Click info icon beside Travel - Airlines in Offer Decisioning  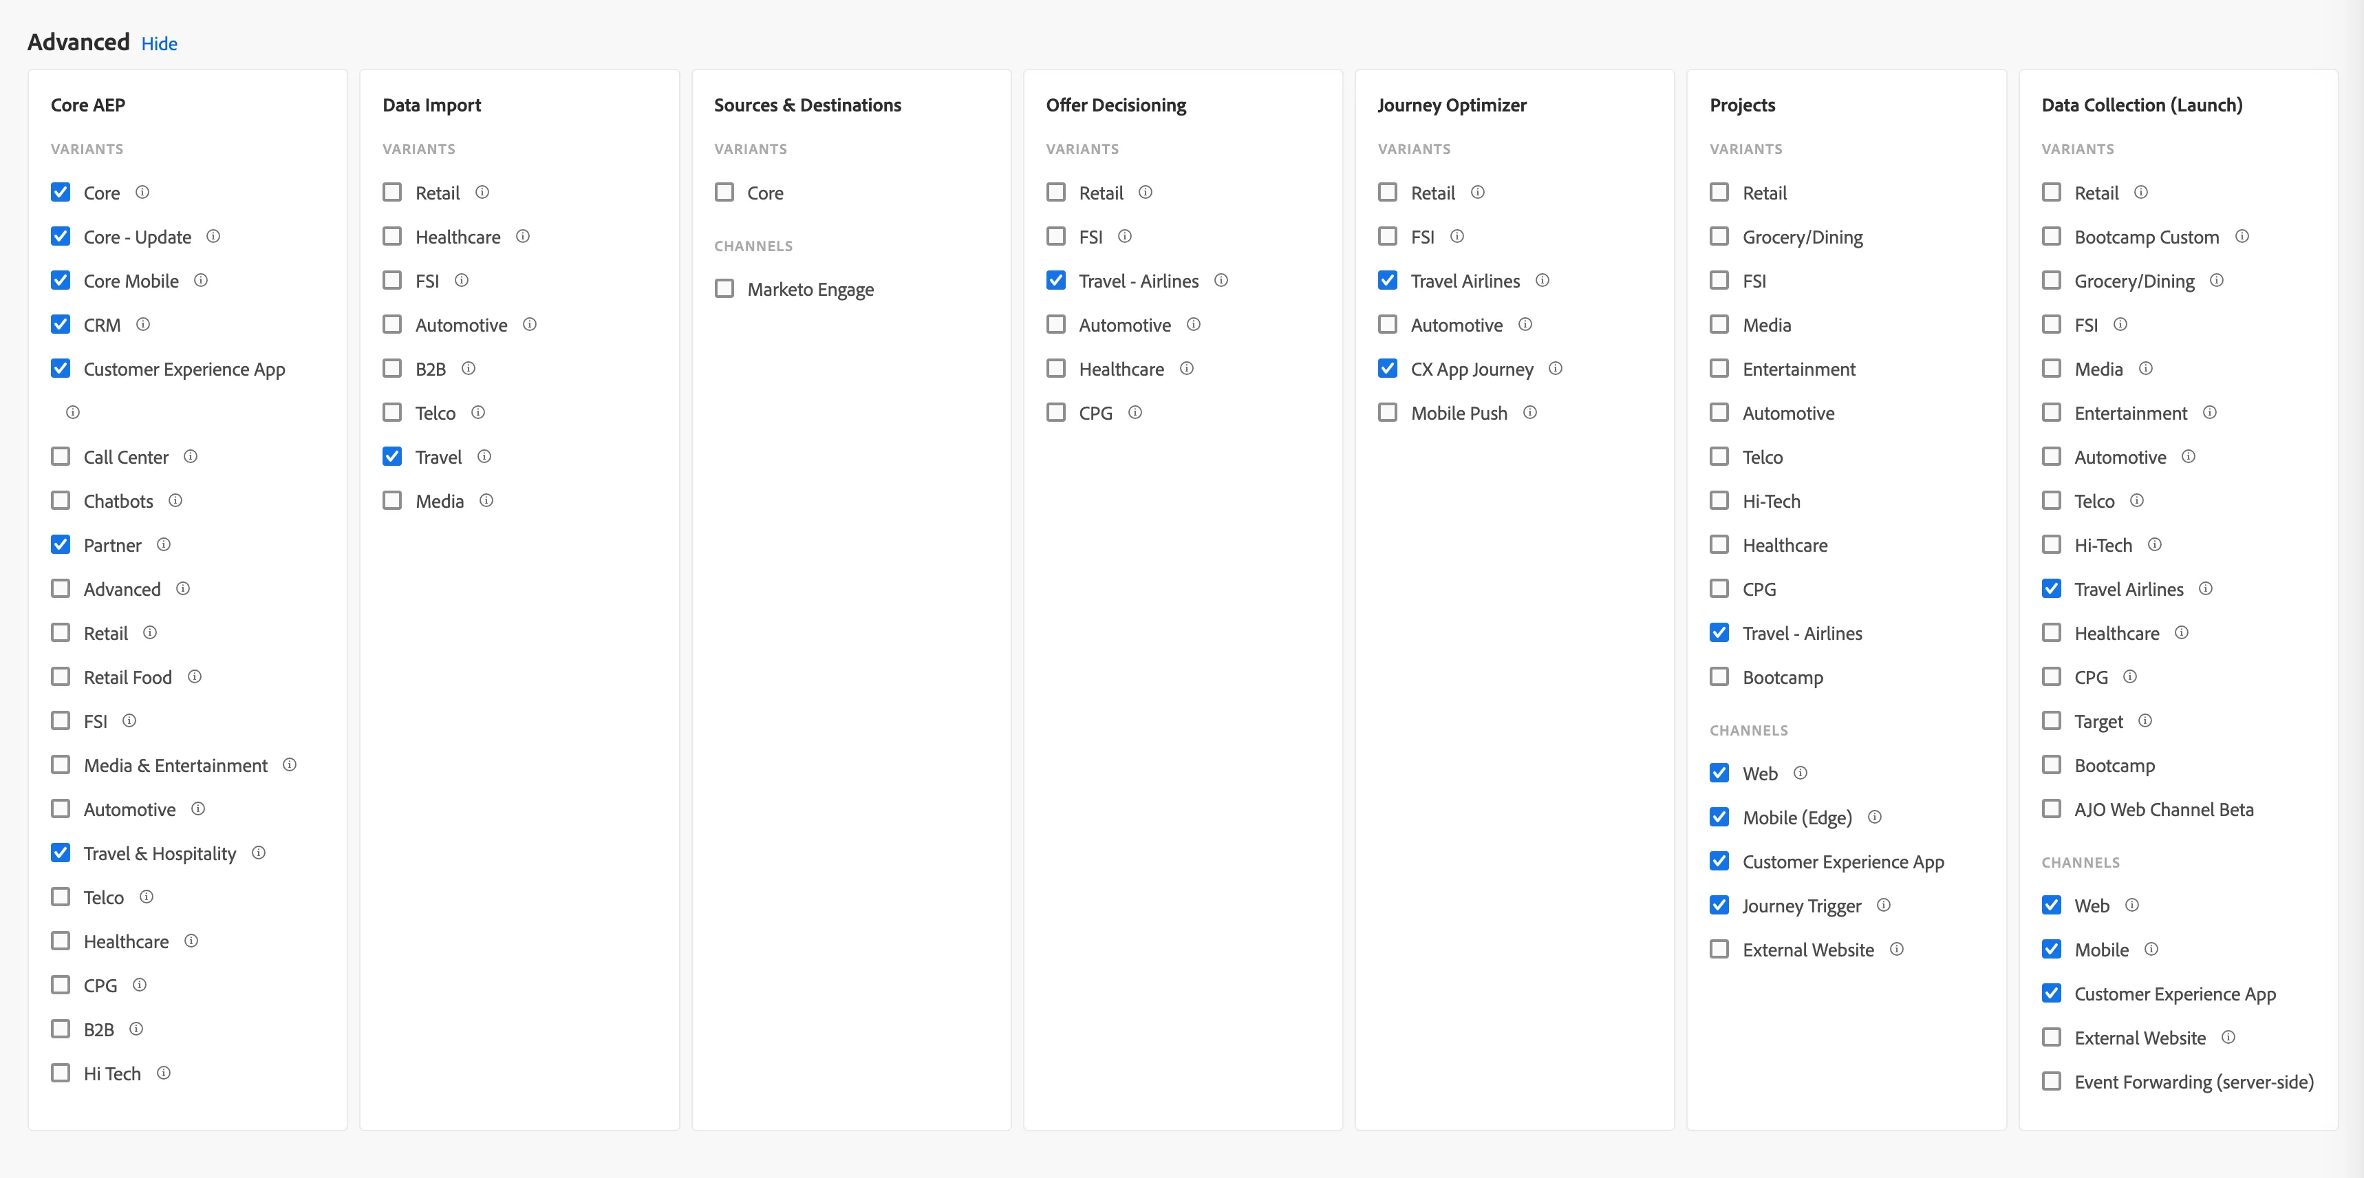(1221, 280)
